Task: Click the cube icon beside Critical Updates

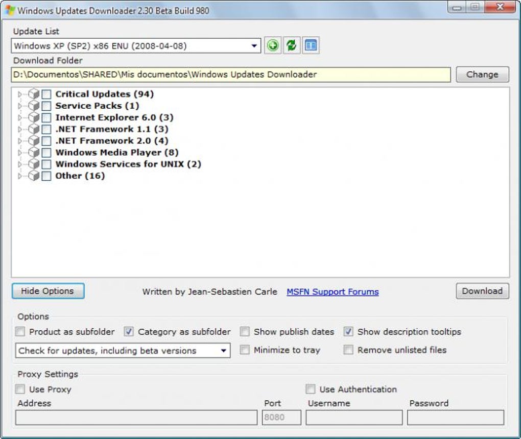Action: coord(34,94)
